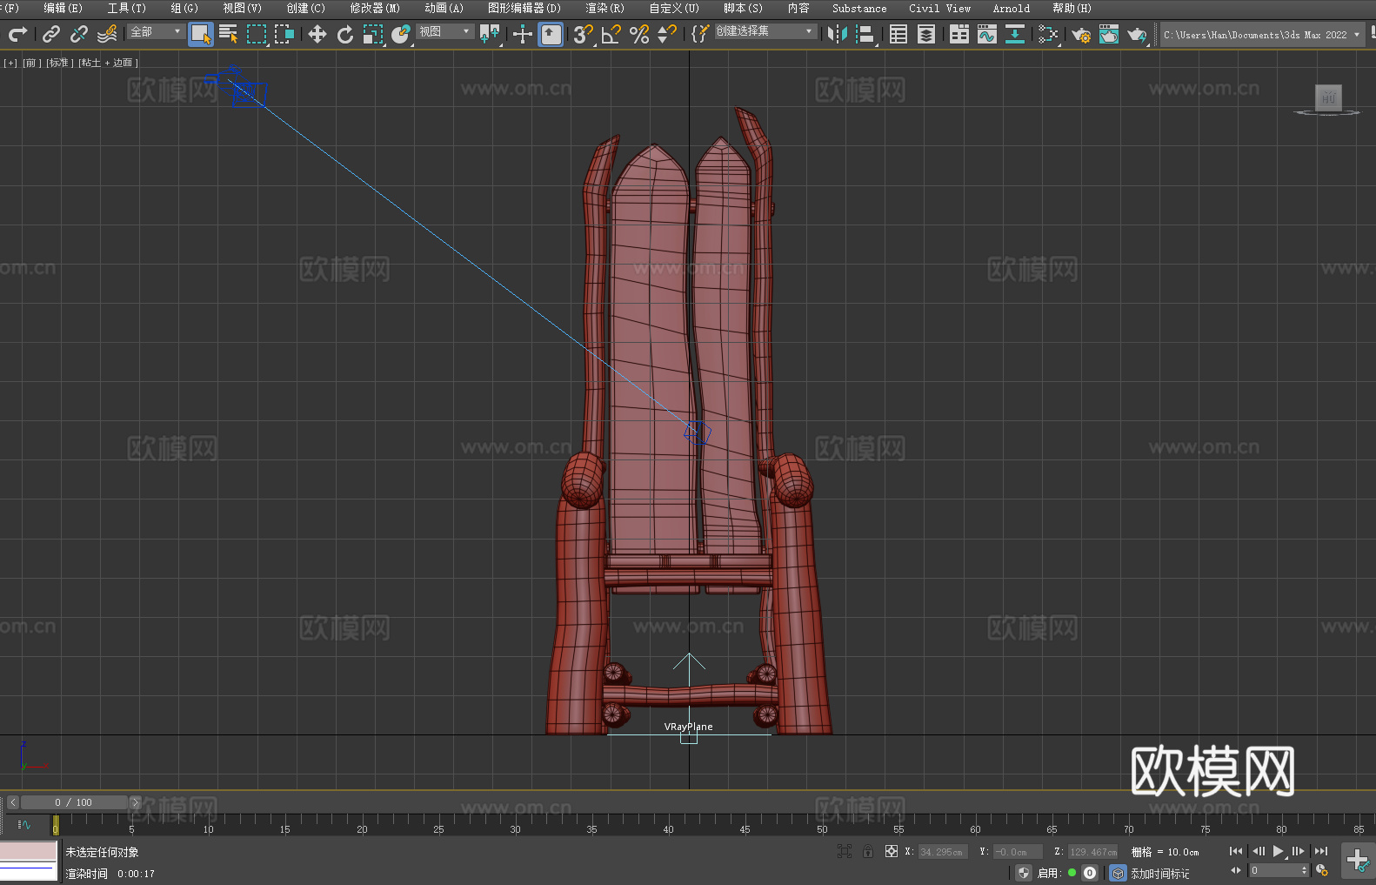Click the Render Production teapot icon
The image size is (1376, 885).
(x=1137, y=34)
